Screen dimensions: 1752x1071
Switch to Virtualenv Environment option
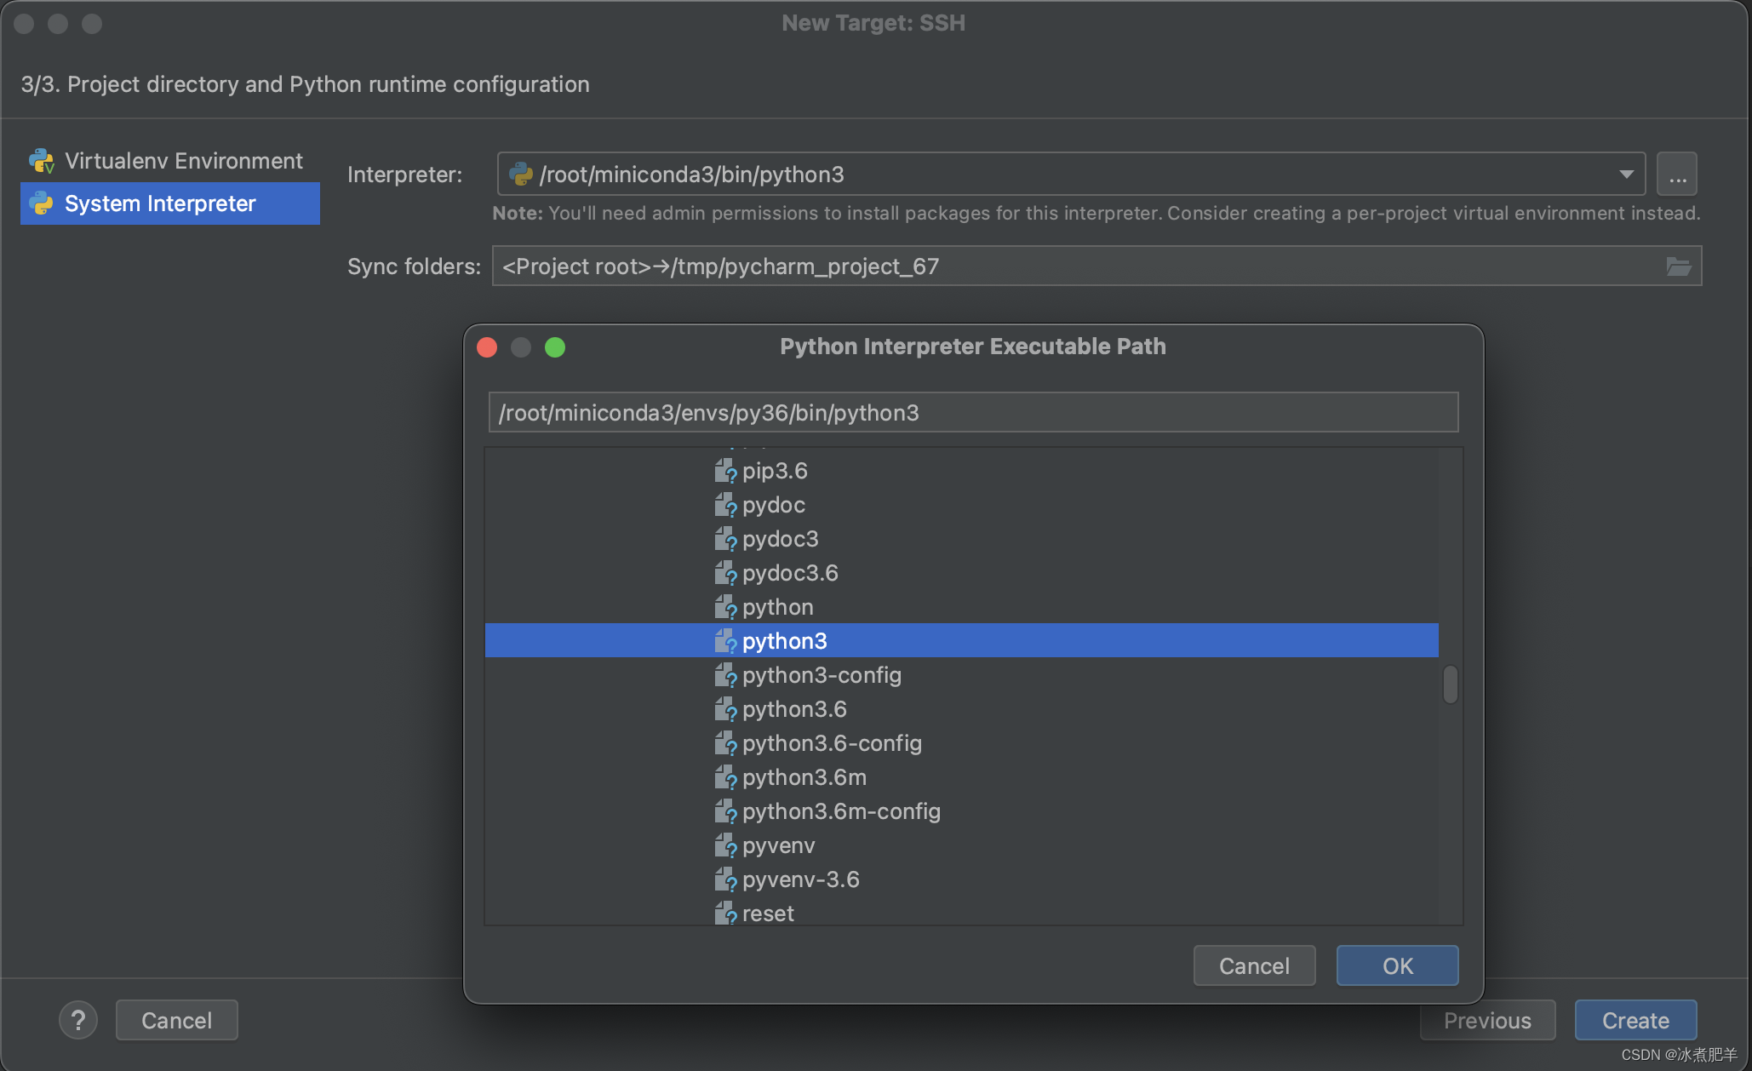click(183, 160)
